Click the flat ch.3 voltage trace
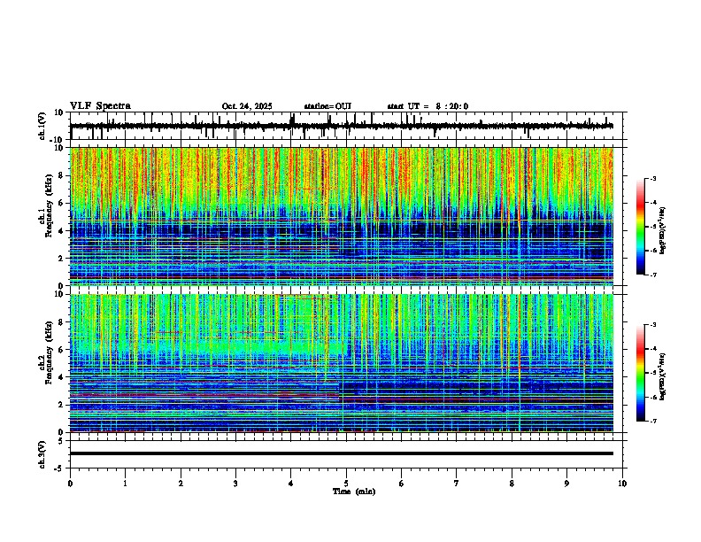Screen dimensions: 701x542 (342, 453)
